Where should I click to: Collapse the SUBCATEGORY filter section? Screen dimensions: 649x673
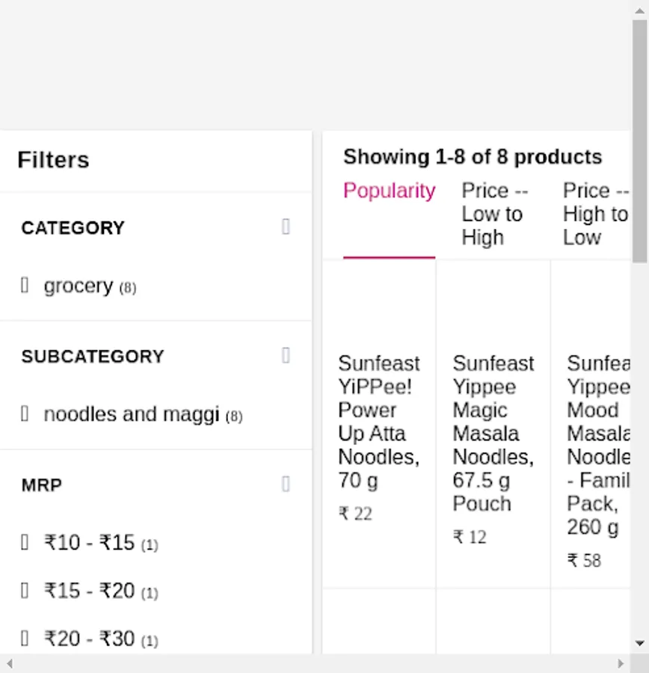click(x=286, y=355)
